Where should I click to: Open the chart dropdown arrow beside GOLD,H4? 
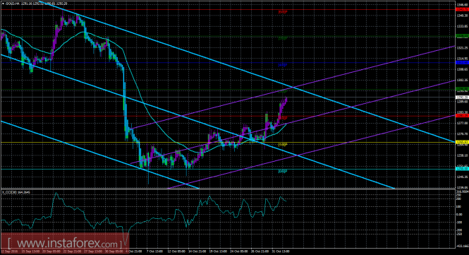pos(3,4)
